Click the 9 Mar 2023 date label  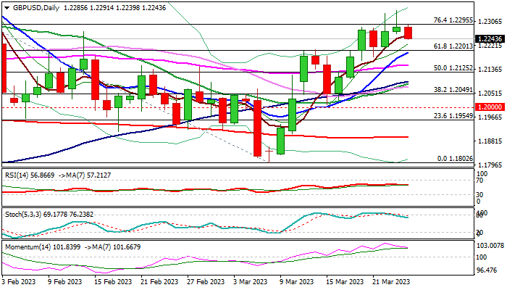[296, 281]
